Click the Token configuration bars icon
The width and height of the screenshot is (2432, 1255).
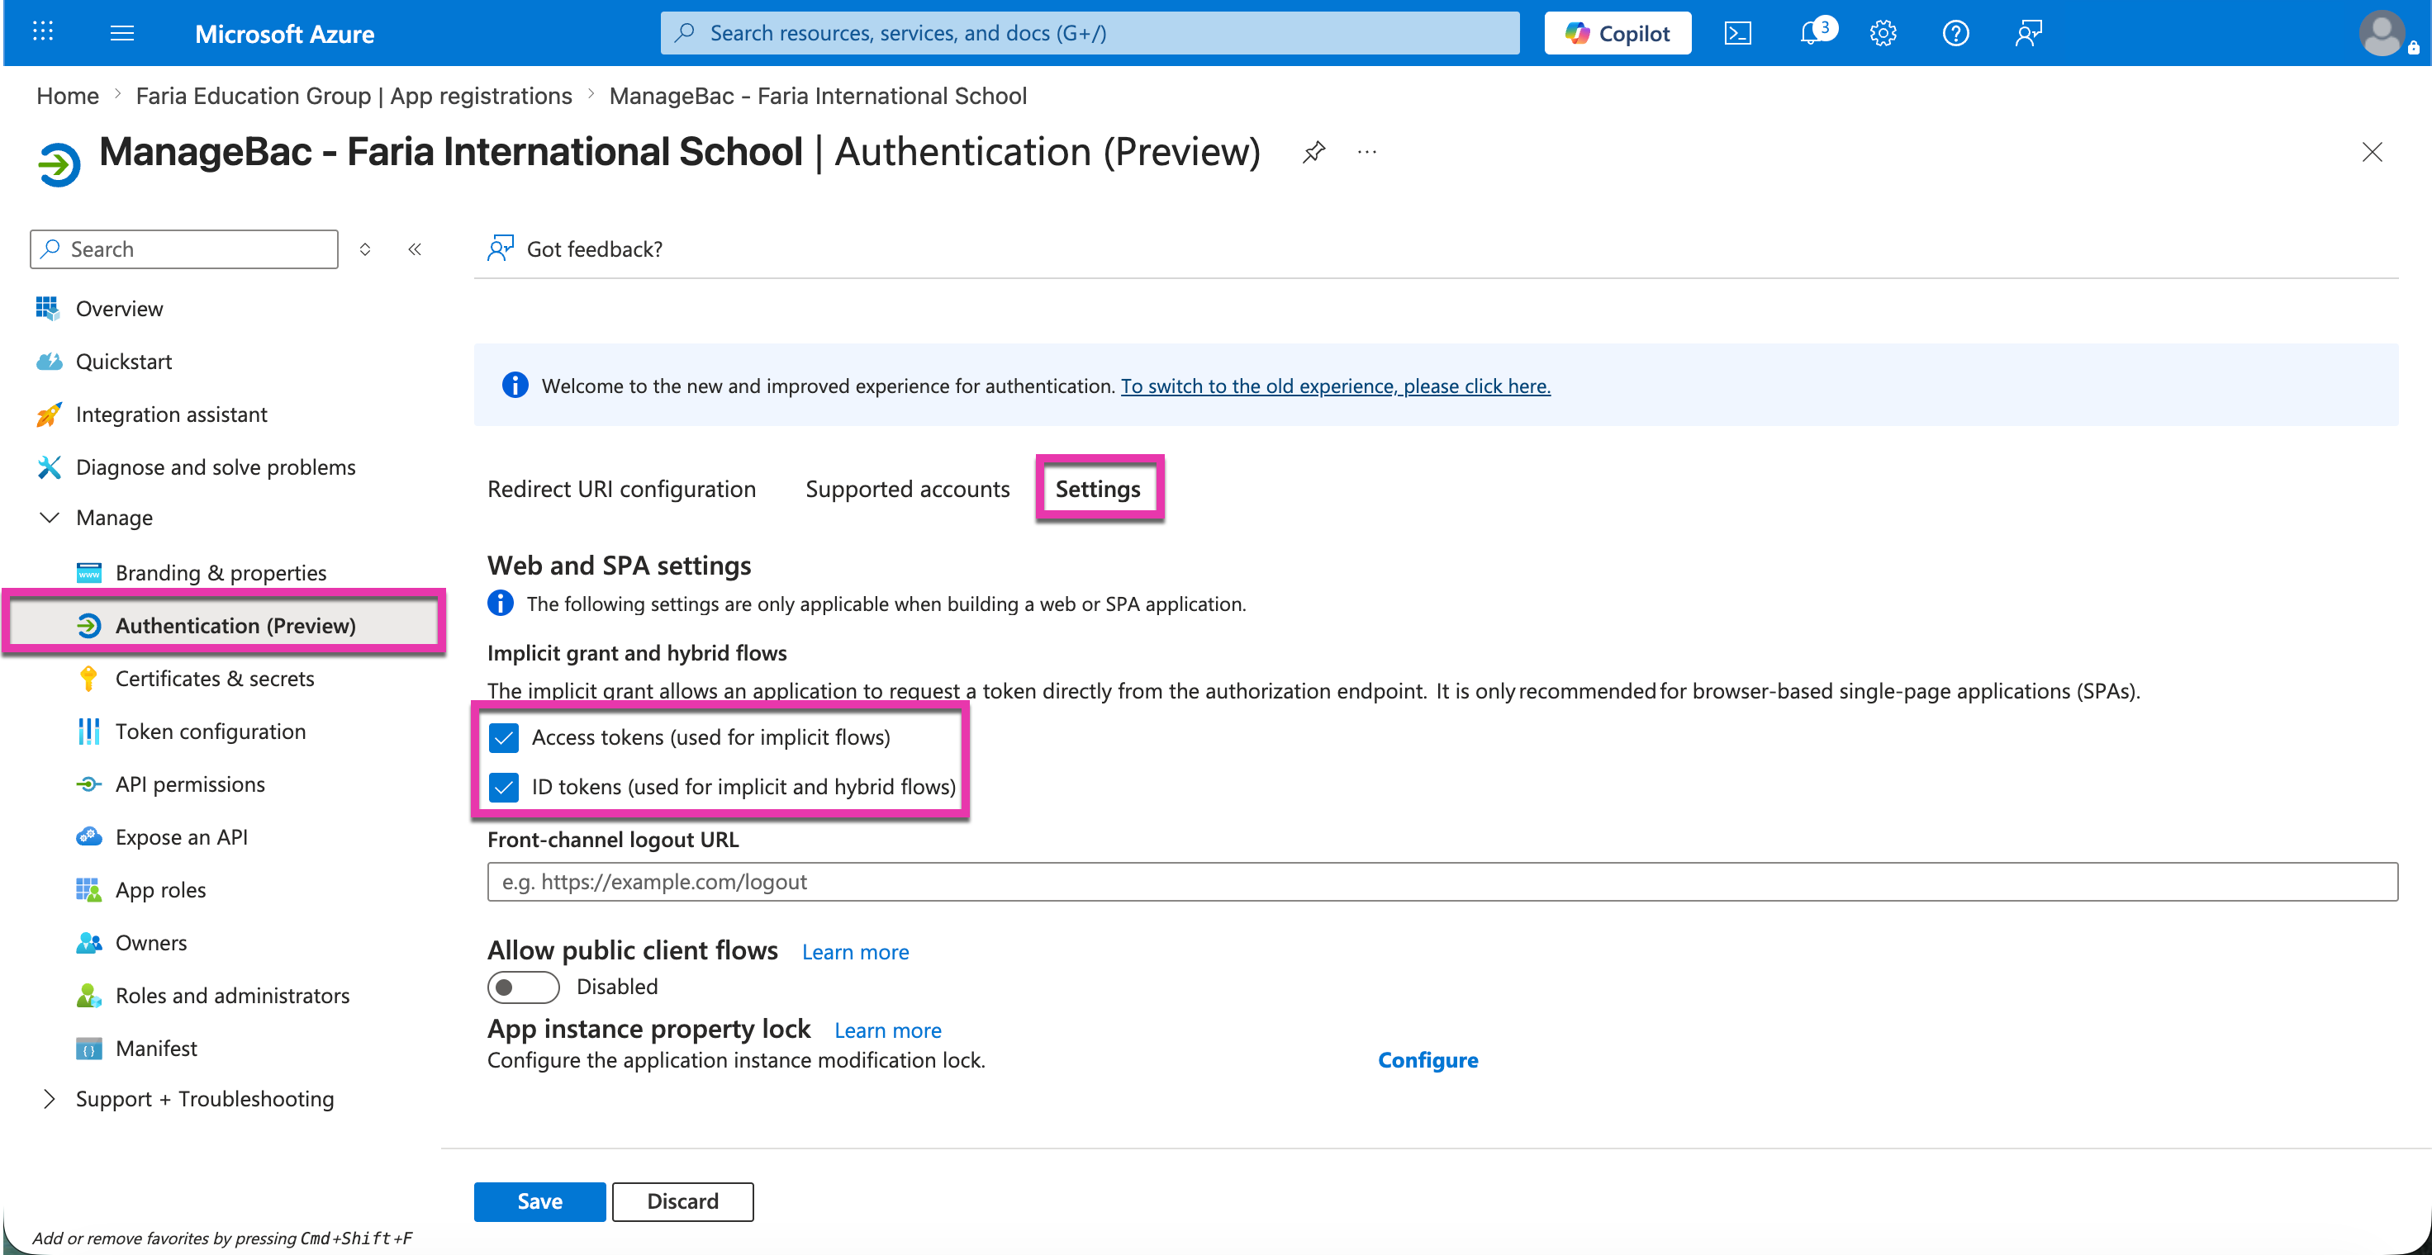coord(88,732)
